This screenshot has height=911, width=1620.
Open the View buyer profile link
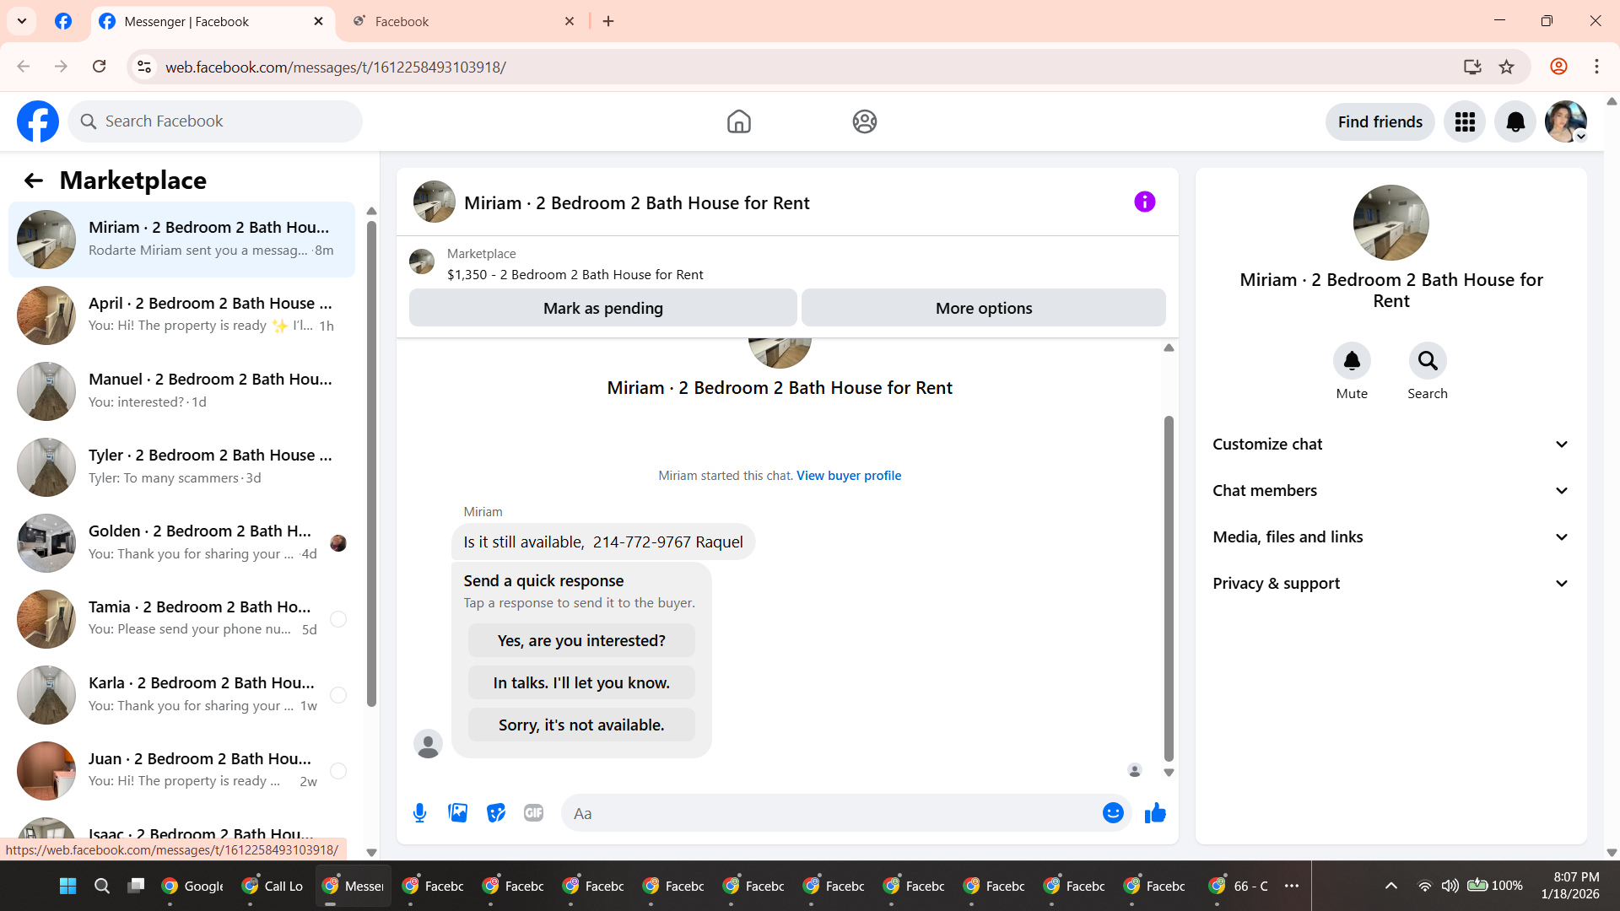pos(848,476)
